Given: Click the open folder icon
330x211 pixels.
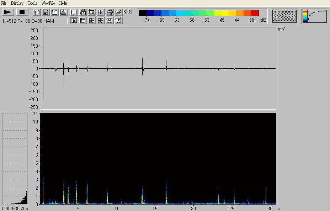Looking at the screenshot, I should pyautogui.click(x=118, y=12).
